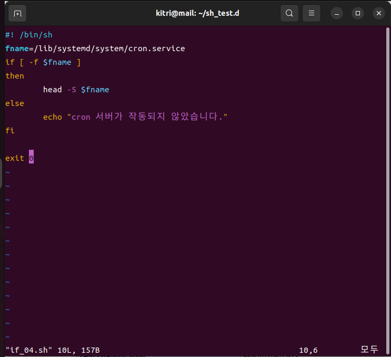Click $fname inside the if brackets
391x357 pixels.
pyautogui.click(x=57, y=62)
